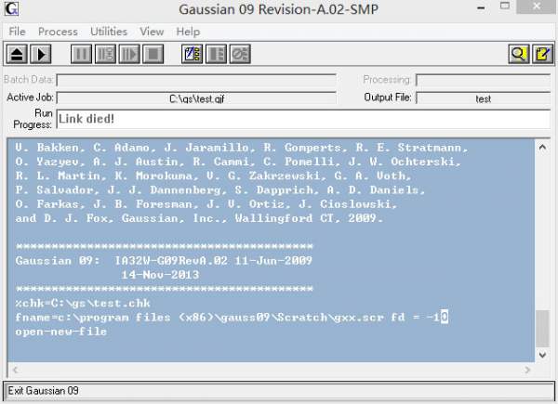558x404 pixels.
Task: Open the edit batch list icon
Action: pyautogui.click(x=193, y=55)
